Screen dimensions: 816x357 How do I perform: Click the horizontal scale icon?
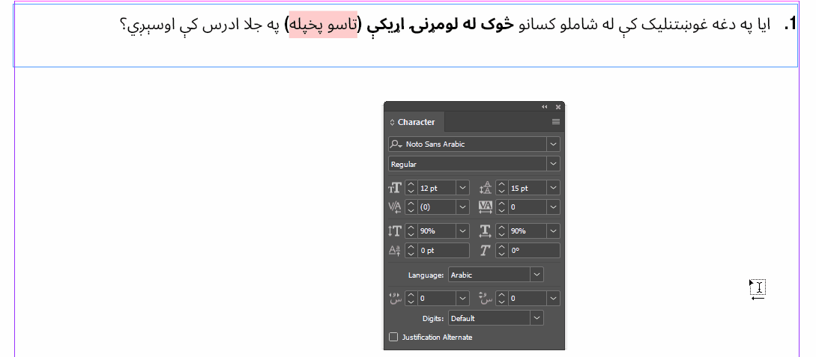486,231
